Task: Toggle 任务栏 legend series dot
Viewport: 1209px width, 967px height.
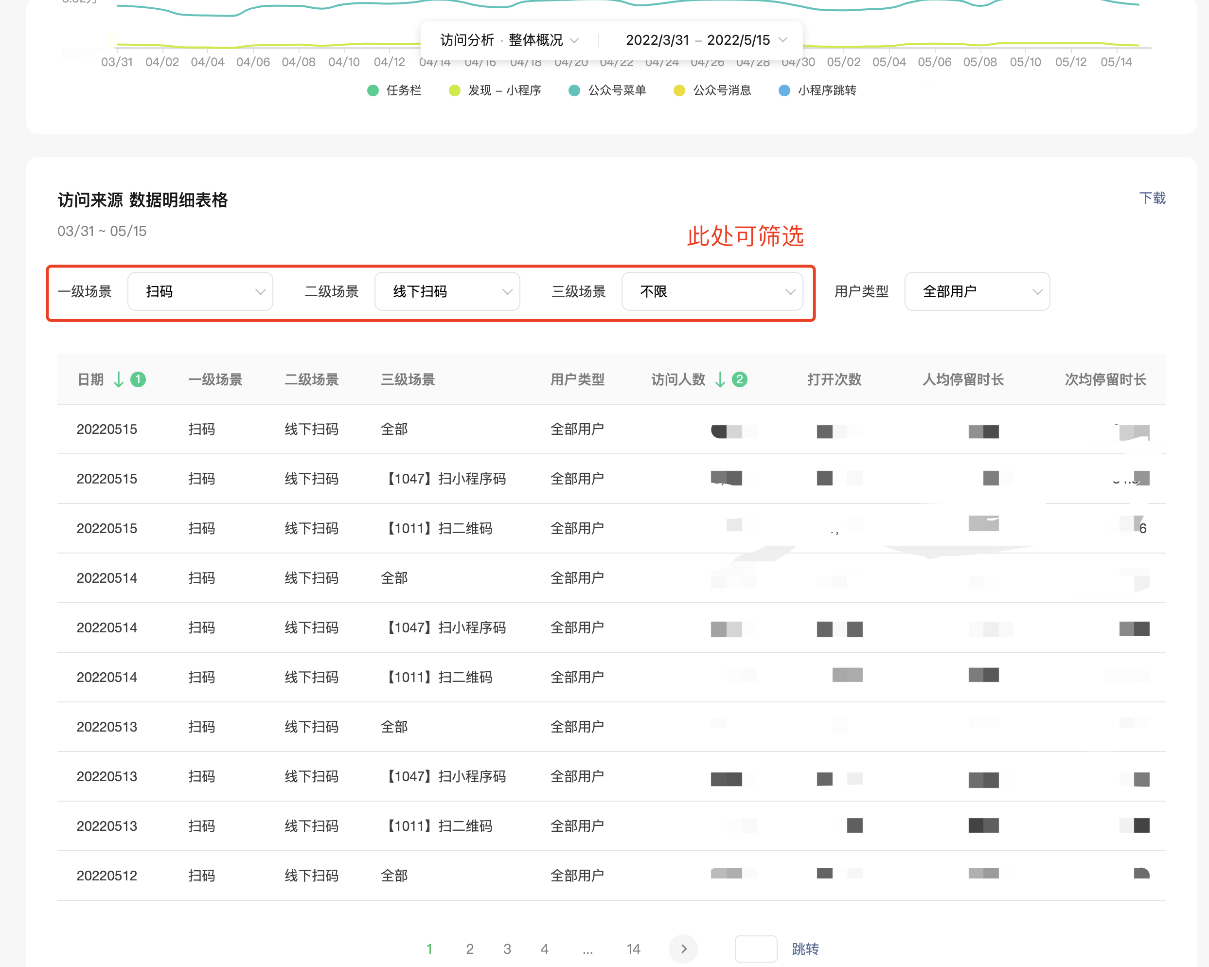Action: coord(373,90)
